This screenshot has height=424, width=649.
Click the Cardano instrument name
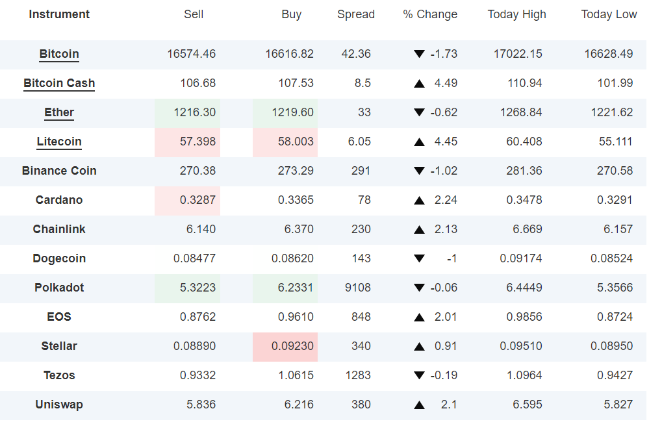point(59,200)
